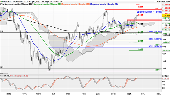Image resolution: width=170 pixels, height=95 pixels.
Task: Click the 109,748 price axis tag
Action: (166, 35)
